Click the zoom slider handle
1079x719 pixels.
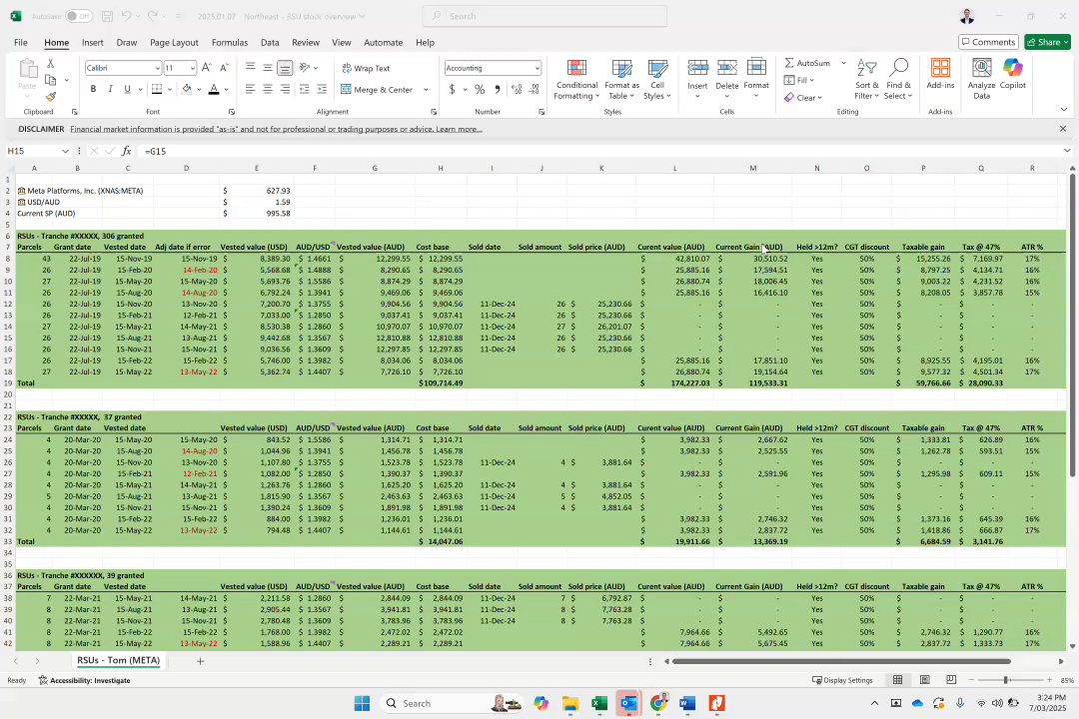point(1006,680)
